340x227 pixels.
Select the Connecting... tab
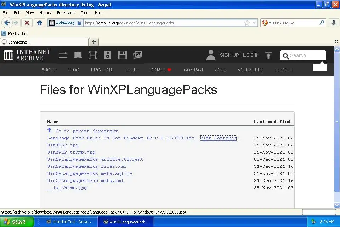point(44,42)
